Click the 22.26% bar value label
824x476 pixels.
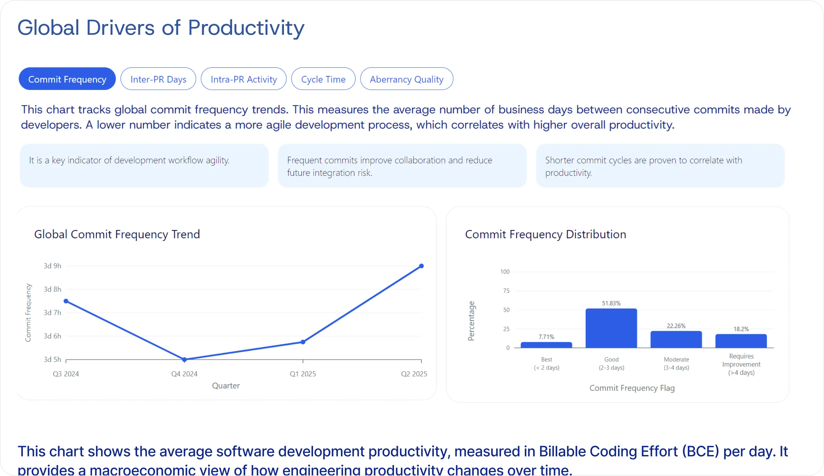[x=676, y=326]
